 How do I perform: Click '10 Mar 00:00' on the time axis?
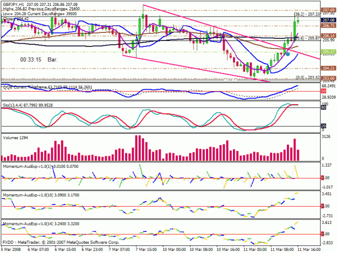point(175,250)
